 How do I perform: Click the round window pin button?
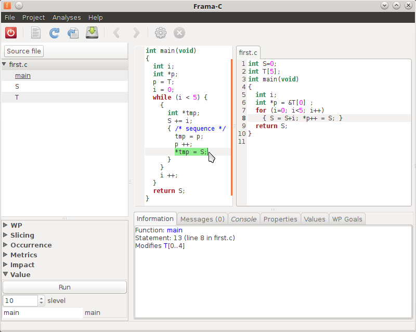(x=19, y=5)
